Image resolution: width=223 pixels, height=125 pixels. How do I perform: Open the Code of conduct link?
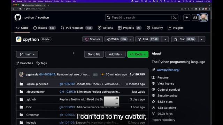(169, 90)
